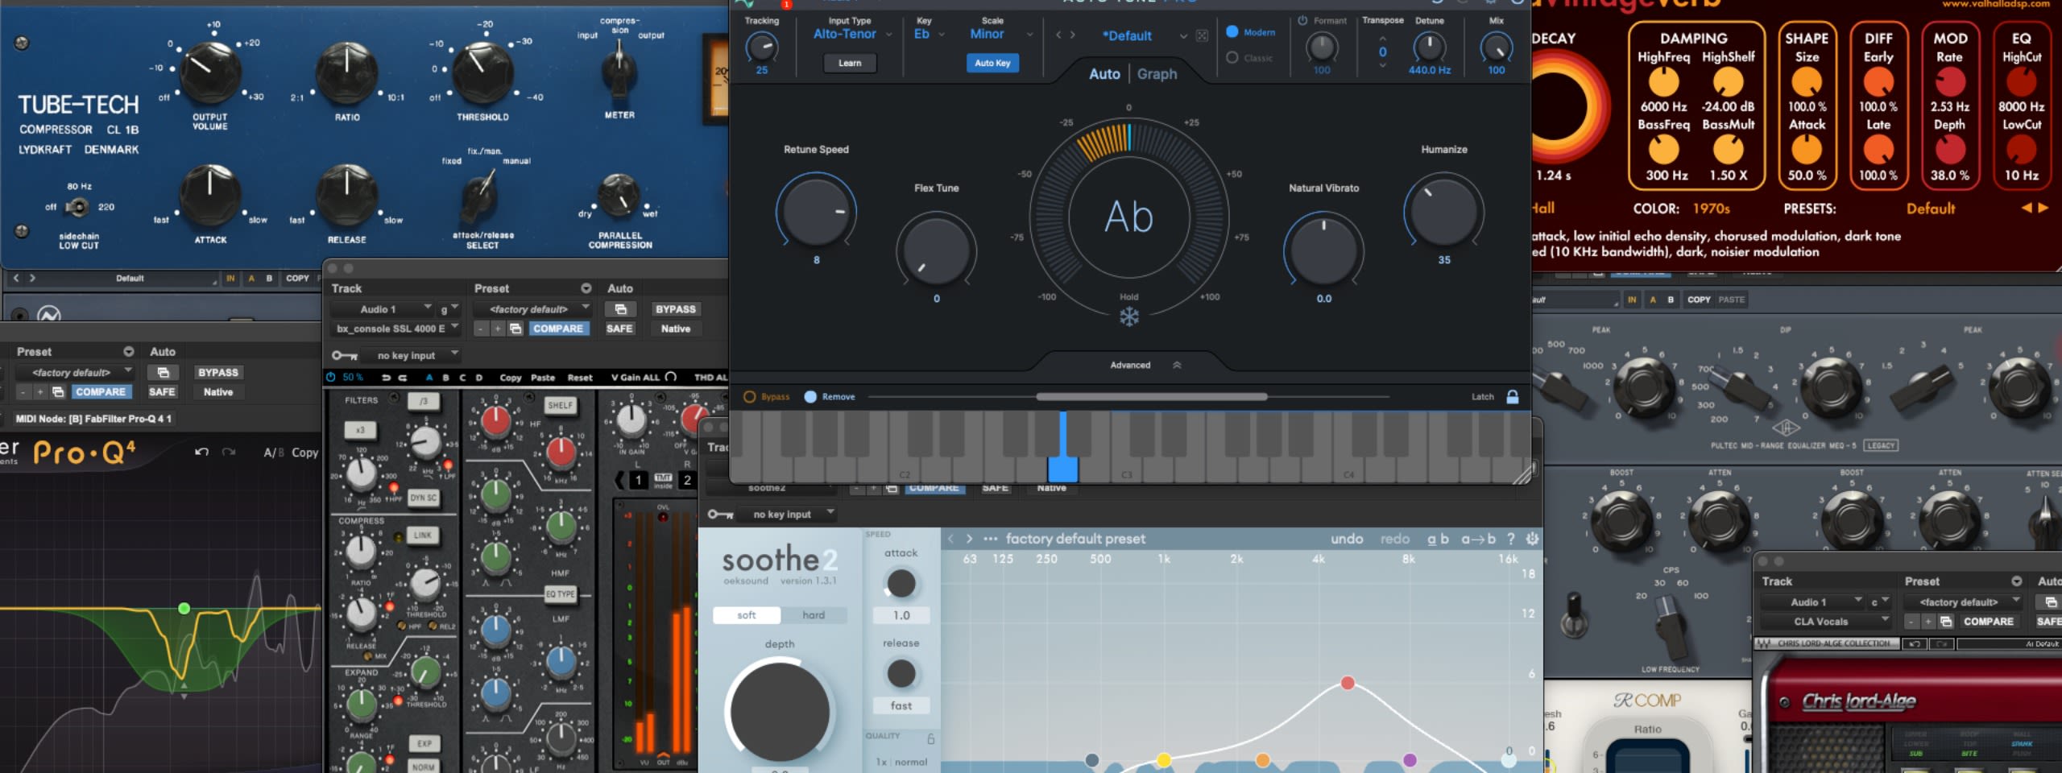Open the soothe2 help question mark
The height and width of the screenshot is (773, 2062).
(1510, 539)
